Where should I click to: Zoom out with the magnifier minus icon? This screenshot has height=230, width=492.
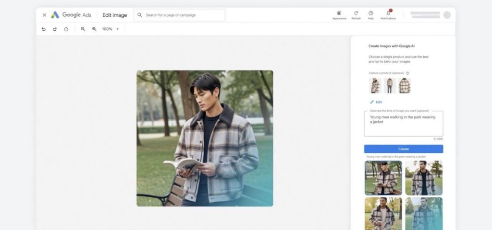(x=83, y=29)
